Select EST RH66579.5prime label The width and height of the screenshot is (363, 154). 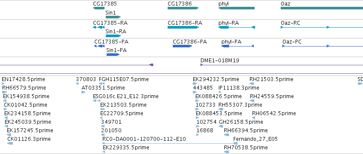point(24,88)
